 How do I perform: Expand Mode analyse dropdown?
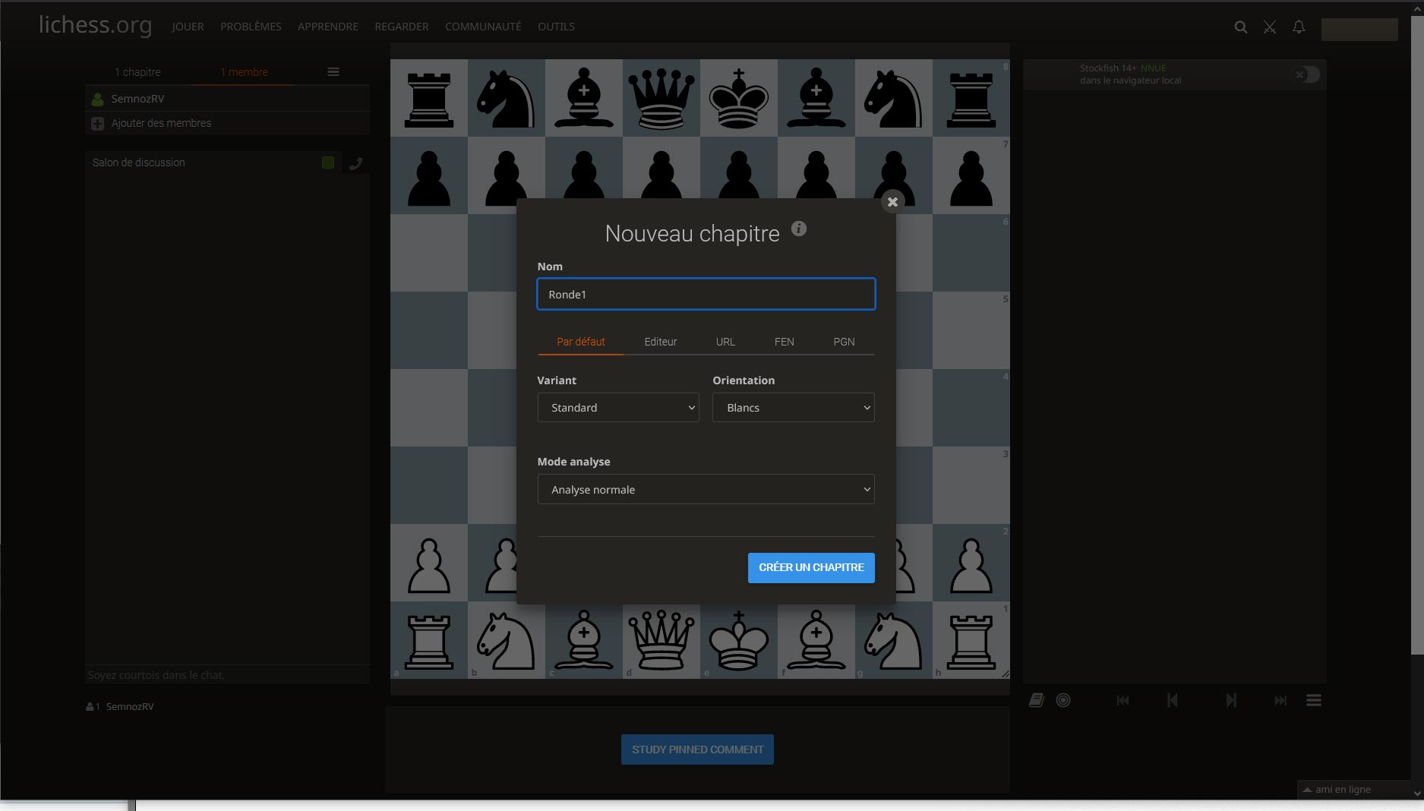click(x=706, y=490)
